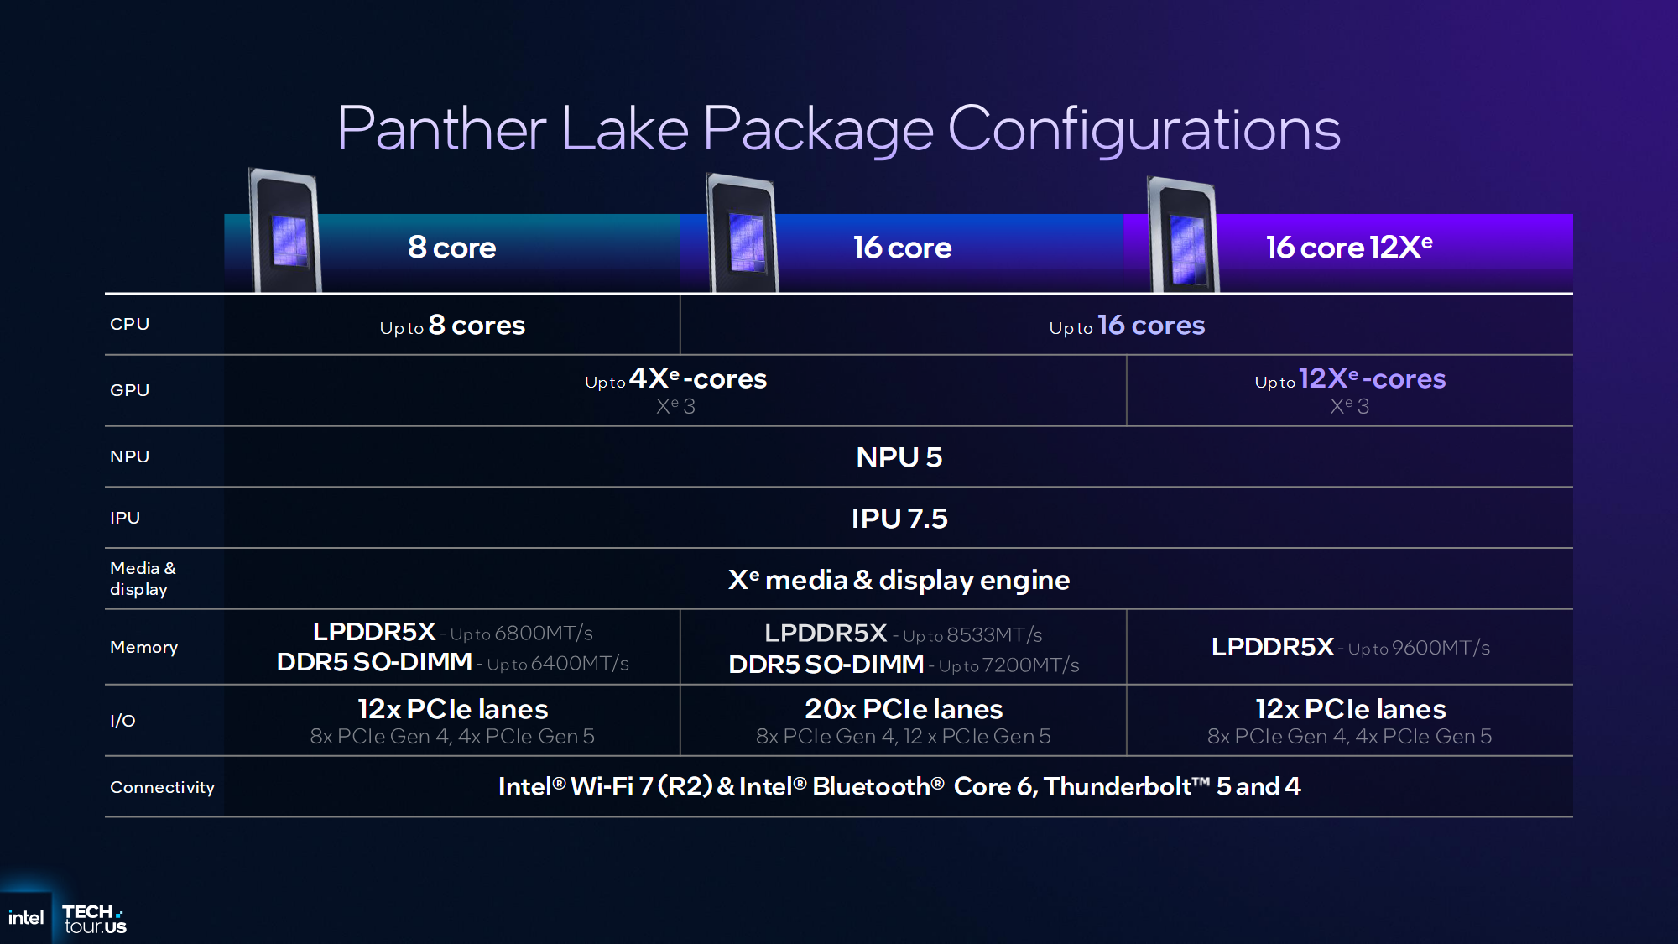Select the 16 core column header
The width and height of the screenshot is (1678, 944).
tap(902, 248)
